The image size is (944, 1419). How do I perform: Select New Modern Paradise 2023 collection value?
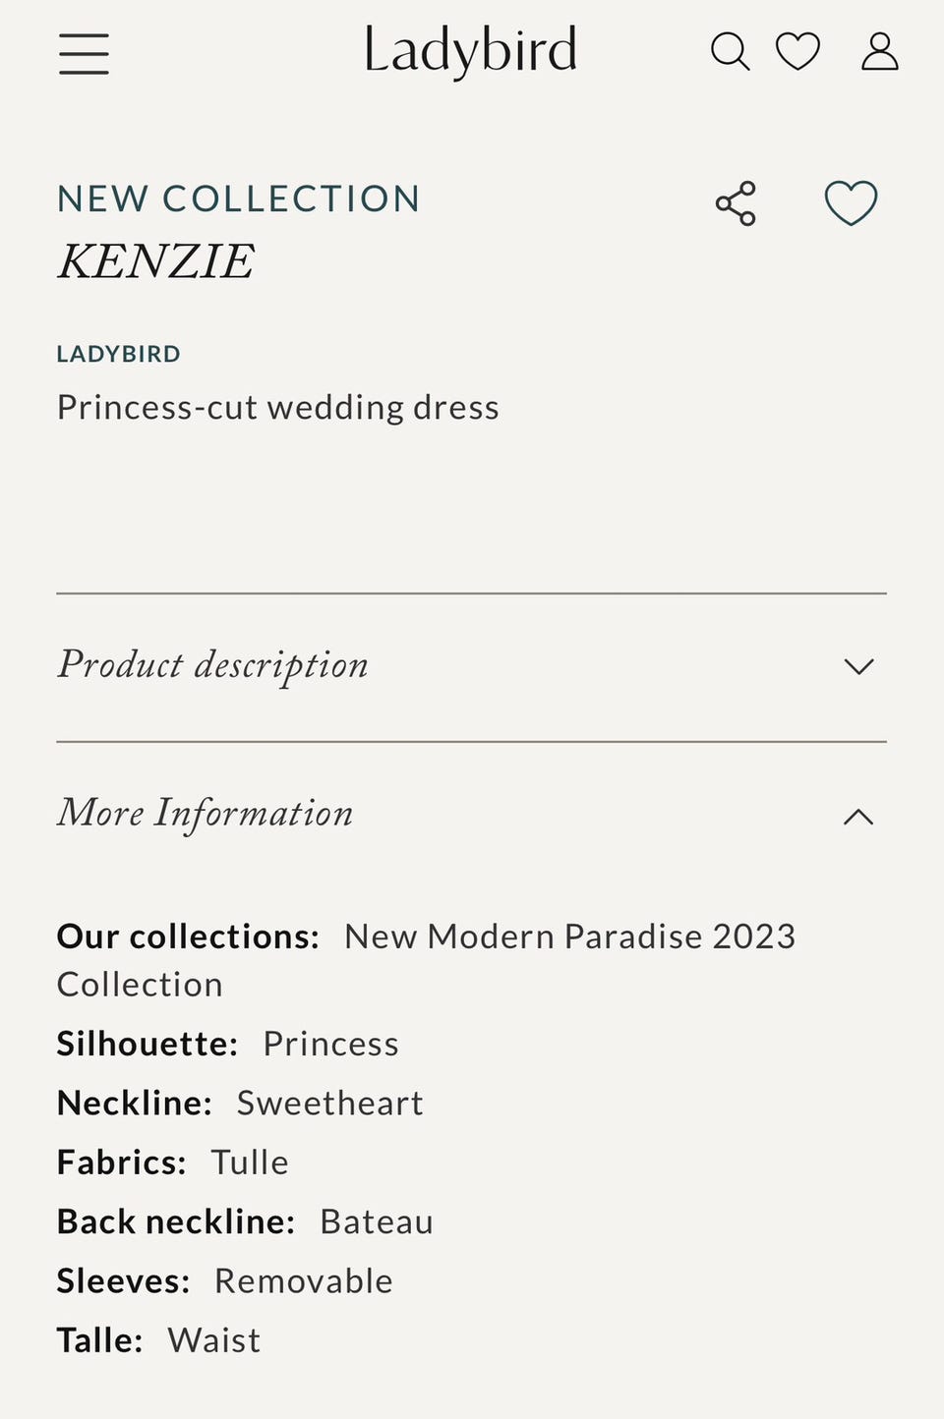pos(568,937)
